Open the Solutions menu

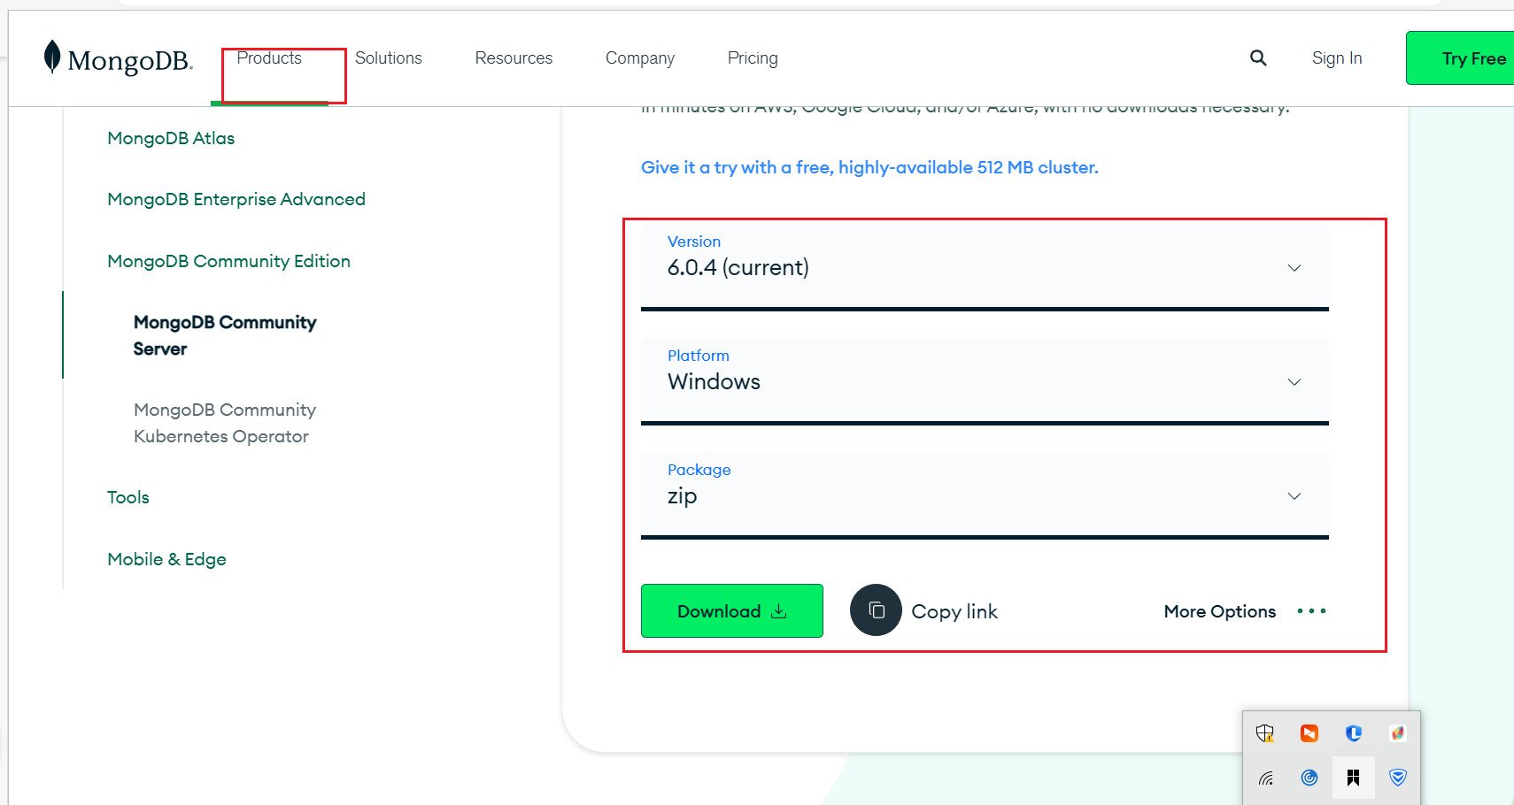coord(389,58)
